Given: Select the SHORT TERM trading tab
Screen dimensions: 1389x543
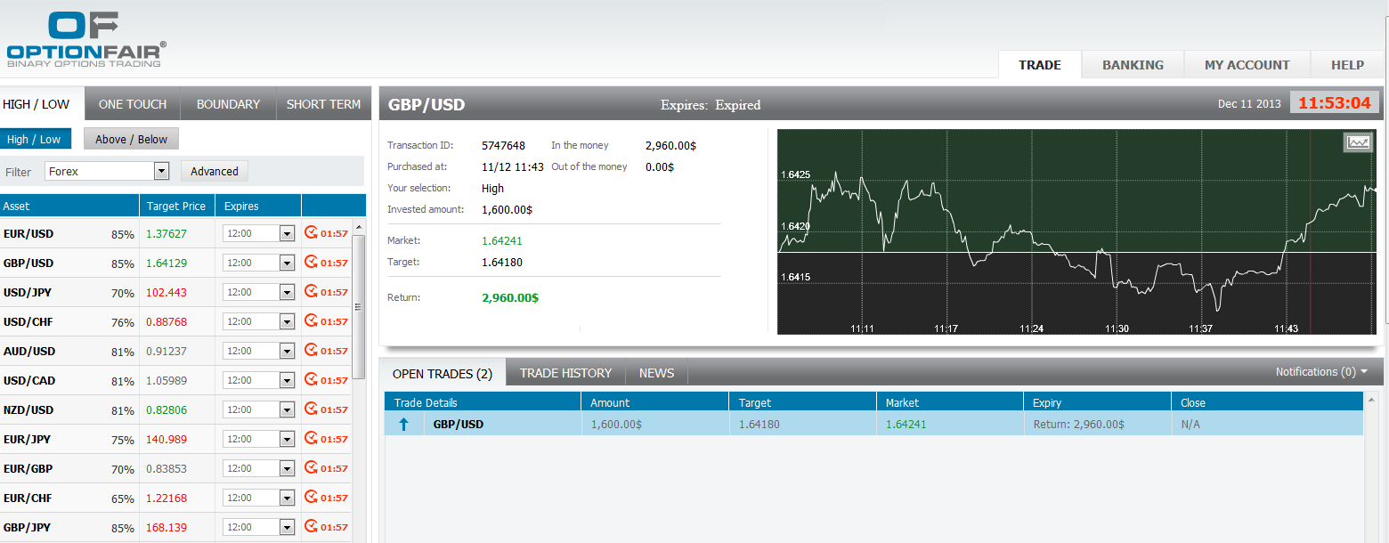Looking at the screenshot, I should click(x=322, y=102).
